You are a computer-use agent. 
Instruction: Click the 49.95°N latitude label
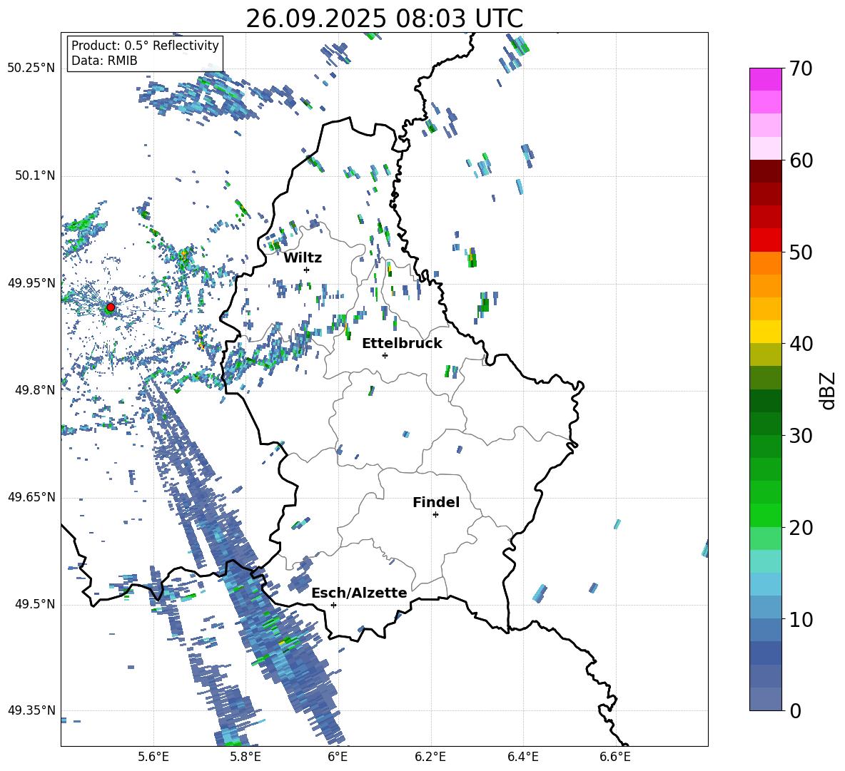click(31, 283)
